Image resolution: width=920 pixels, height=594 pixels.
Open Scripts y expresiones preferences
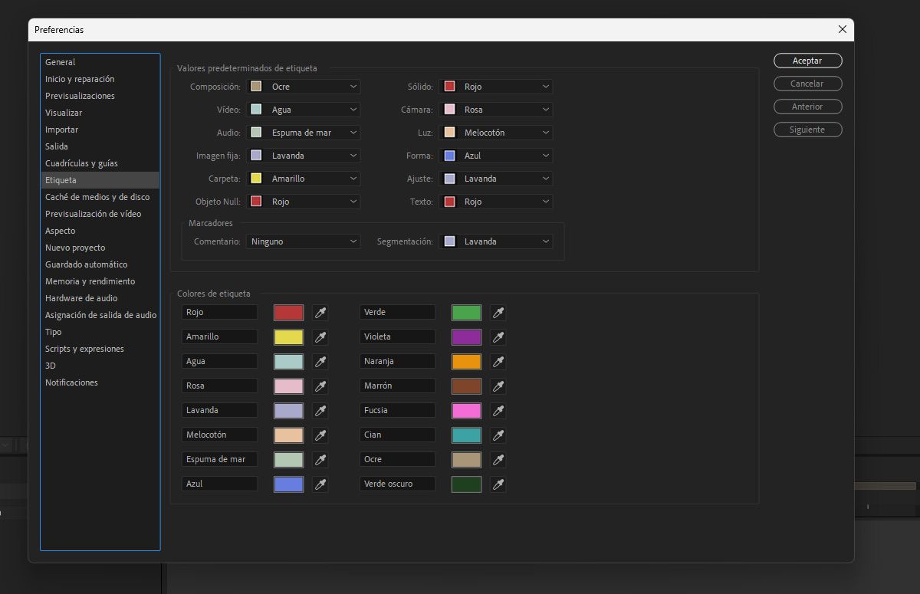100,349
